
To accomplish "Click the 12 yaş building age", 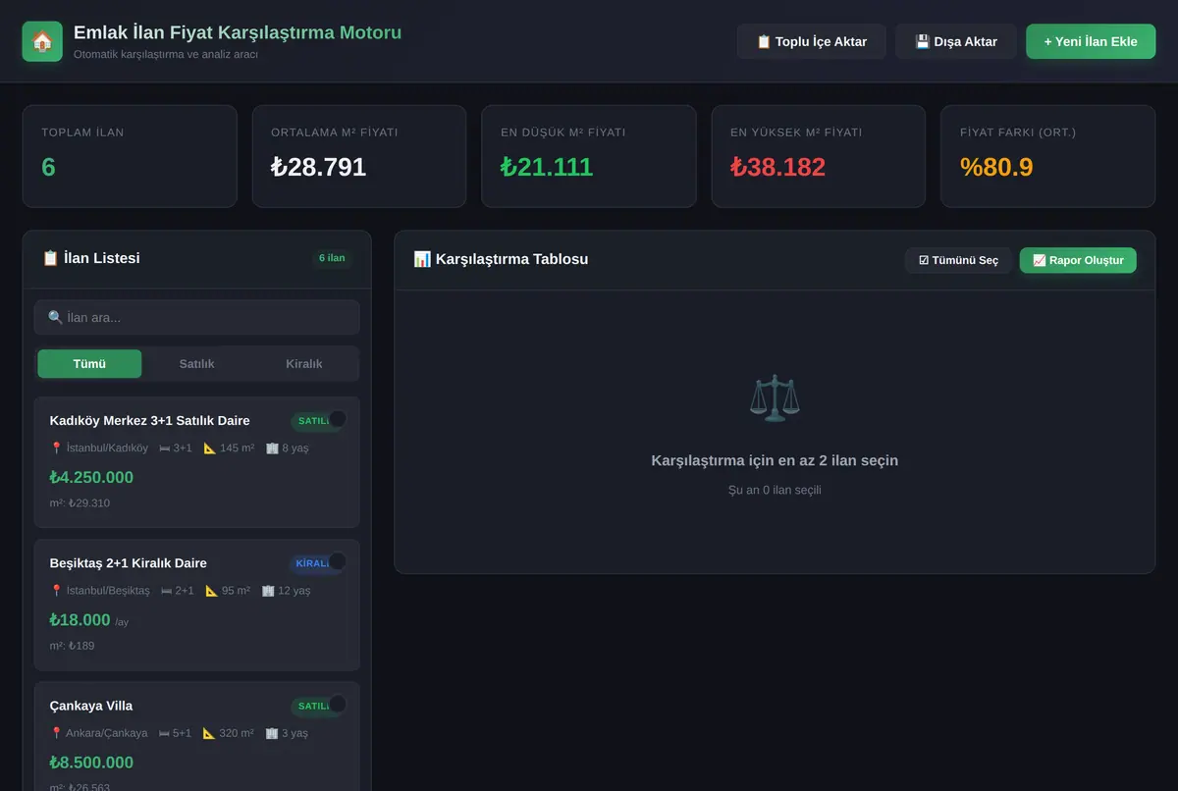I will tap(287, 591).
